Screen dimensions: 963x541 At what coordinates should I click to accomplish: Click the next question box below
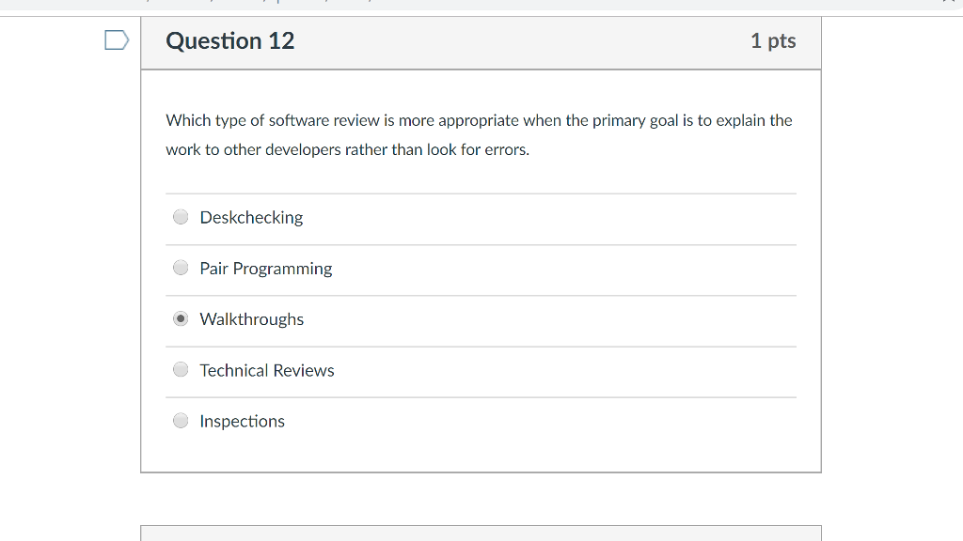click(481, 533)
